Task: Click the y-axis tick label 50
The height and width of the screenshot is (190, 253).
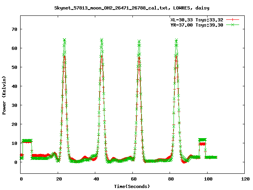Action: tap(14, 67)
